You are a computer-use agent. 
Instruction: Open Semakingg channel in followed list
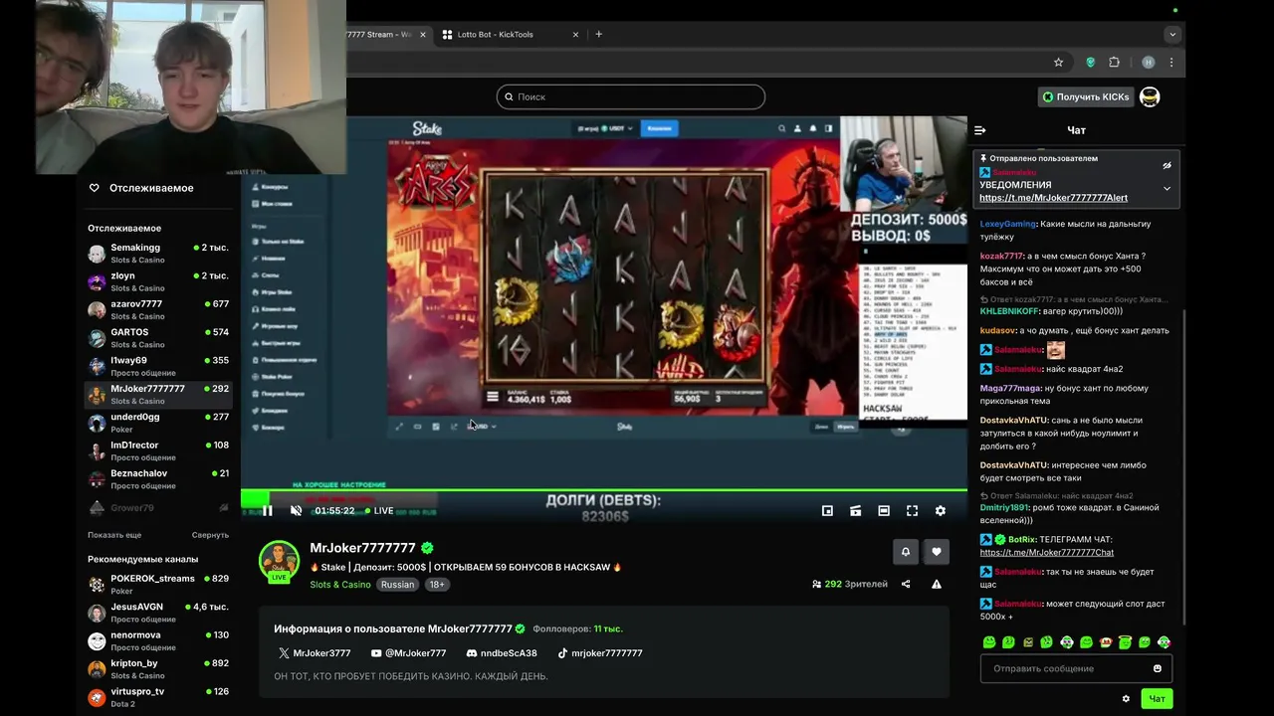click(x=158, y=254)
